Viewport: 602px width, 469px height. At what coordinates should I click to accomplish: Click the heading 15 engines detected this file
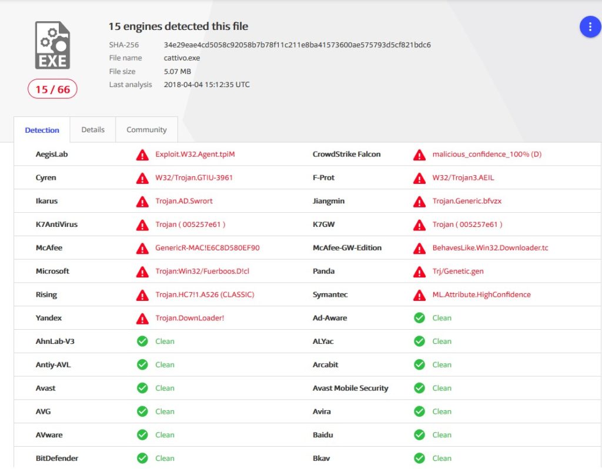[x=178, y=26]
